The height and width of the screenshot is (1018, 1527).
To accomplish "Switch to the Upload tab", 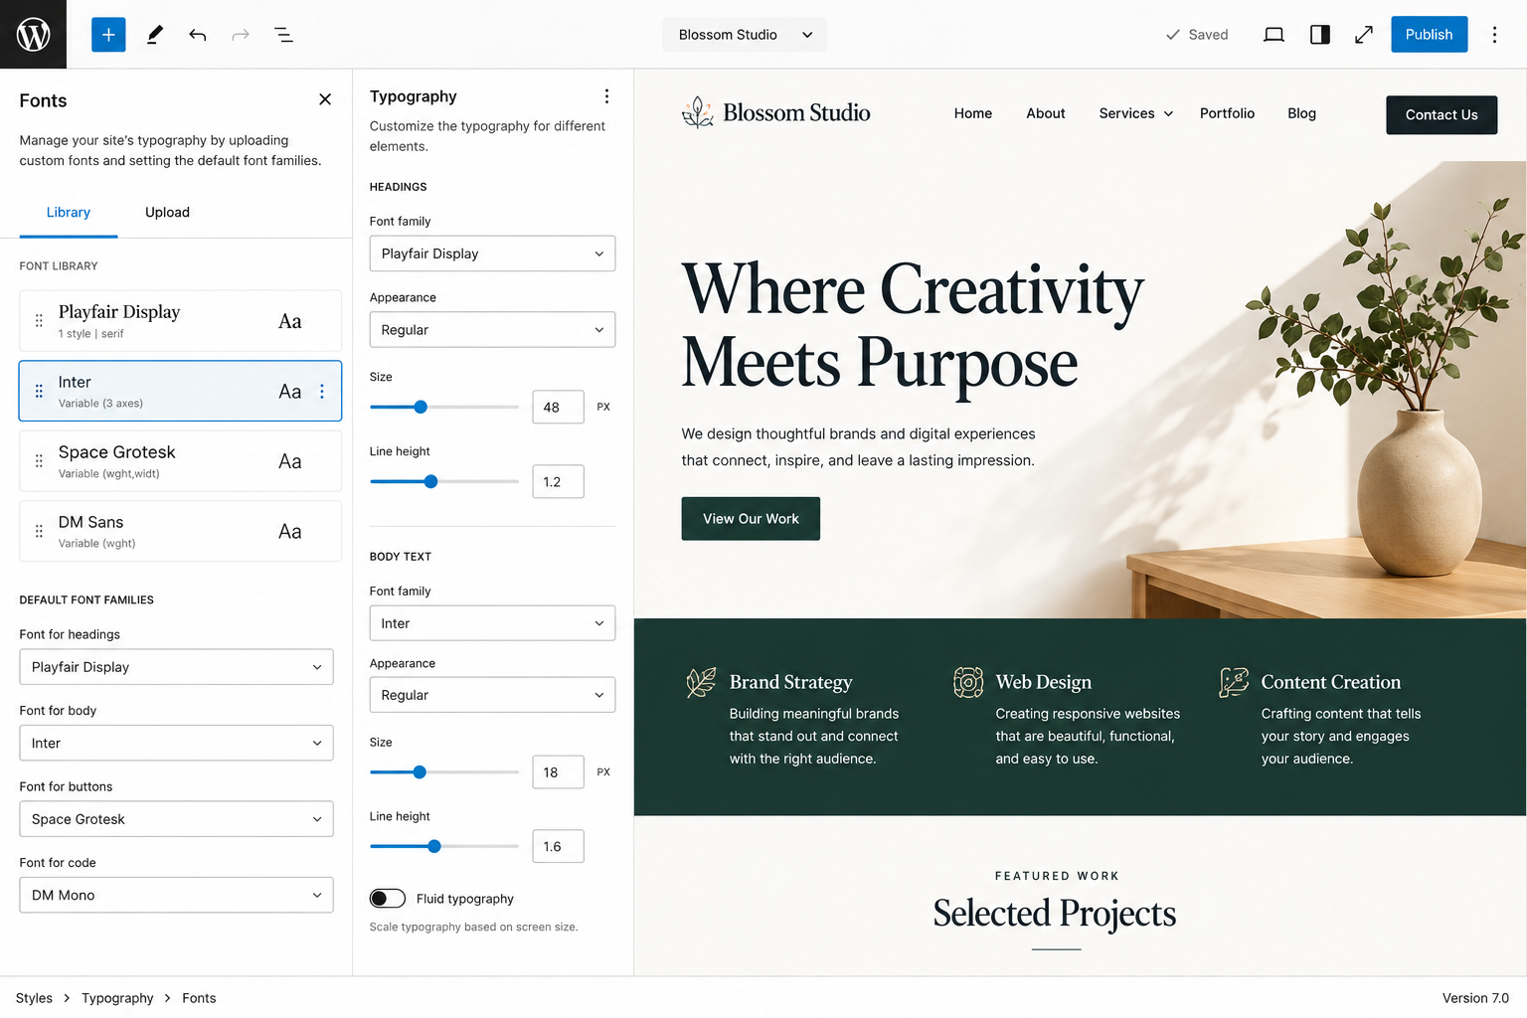I will (167, 213).
